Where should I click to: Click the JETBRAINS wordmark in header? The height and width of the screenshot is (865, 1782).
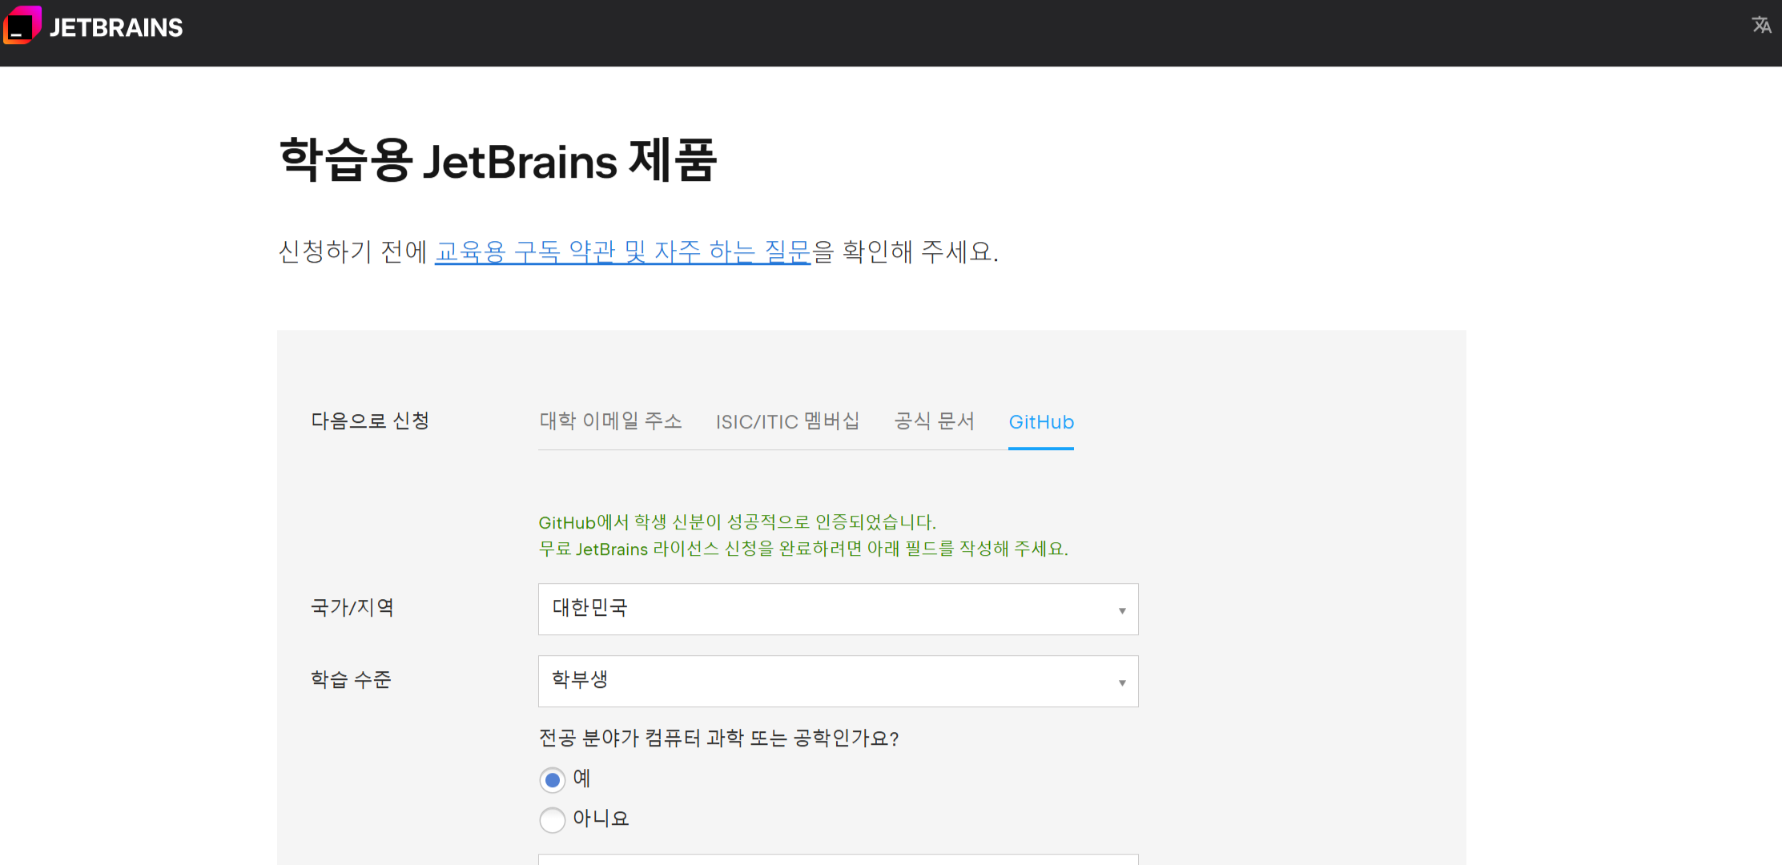[x=116, y=28]
